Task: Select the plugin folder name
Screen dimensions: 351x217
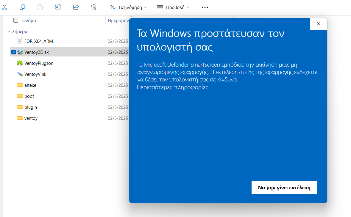Action: coord(31,107)
